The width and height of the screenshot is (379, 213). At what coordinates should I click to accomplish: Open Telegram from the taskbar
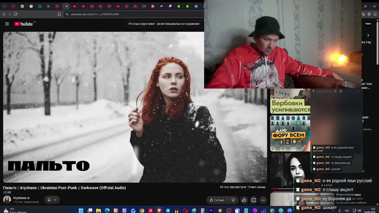(168, 211)
